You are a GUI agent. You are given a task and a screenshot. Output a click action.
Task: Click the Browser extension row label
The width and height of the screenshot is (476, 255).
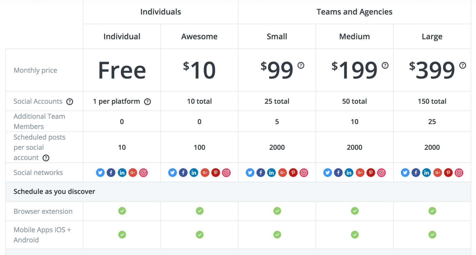[x=43, y=211]
